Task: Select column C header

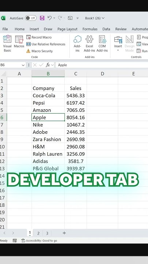Action: click(x=76, y=74)
